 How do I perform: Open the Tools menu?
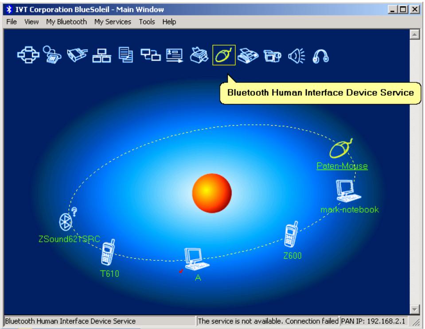click(x=147, y=22)
